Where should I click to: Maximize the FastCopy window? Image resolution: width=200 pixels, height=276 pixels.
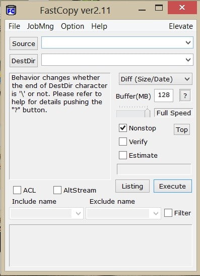pos(159,8)
